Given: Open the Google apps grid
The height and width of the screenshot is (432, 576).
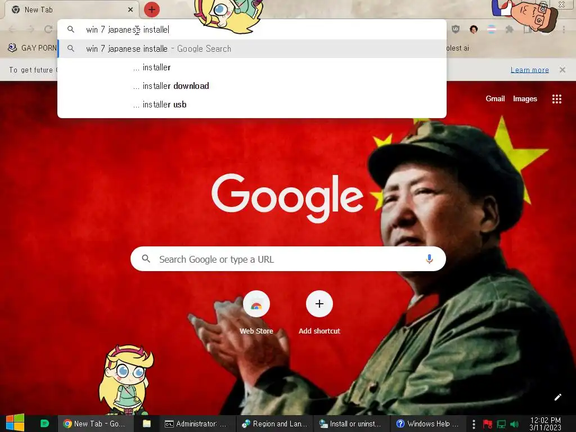Looking at the screenshot, I should 557,99.
